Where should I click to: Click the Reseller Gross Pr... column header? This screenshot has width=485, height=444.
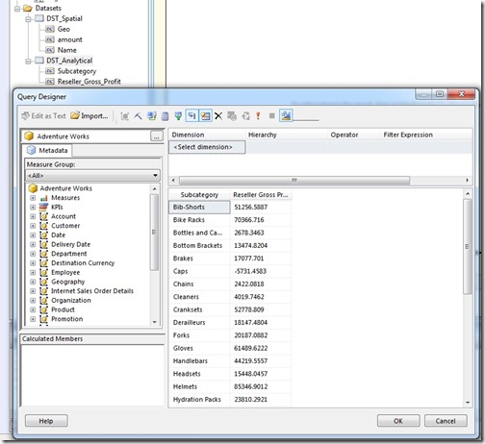tap(261, 195)
